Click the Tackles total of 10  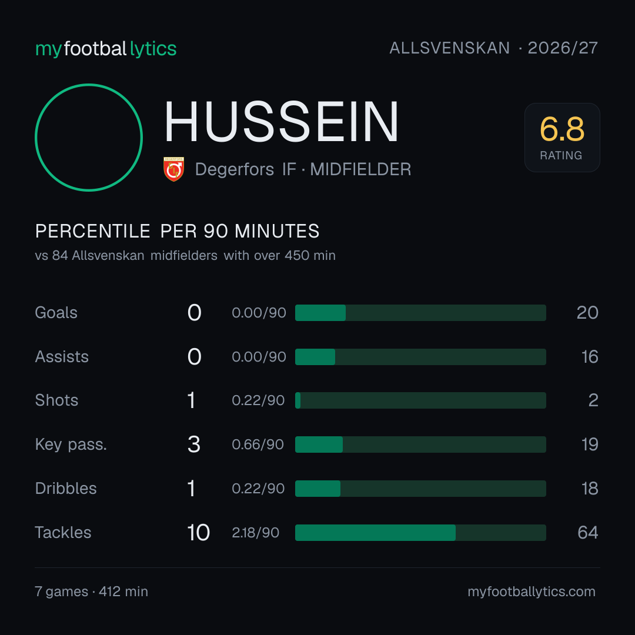[x=199, y=533]
